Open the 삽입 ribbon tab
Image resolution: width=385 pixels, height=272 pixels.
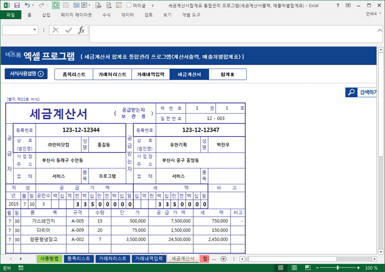point(46,15)
